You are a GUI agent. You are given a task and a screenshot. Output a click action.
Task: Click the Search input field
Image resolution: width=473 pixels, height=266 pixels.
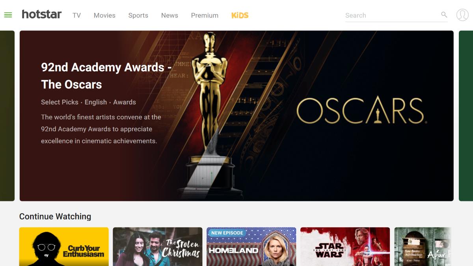(386, 15)
